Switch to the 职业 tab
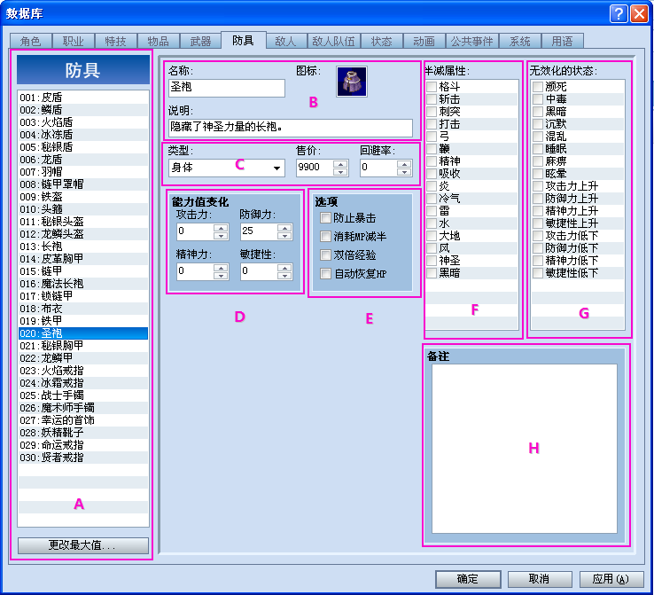The image size is (654, 595). coord(73,42)
